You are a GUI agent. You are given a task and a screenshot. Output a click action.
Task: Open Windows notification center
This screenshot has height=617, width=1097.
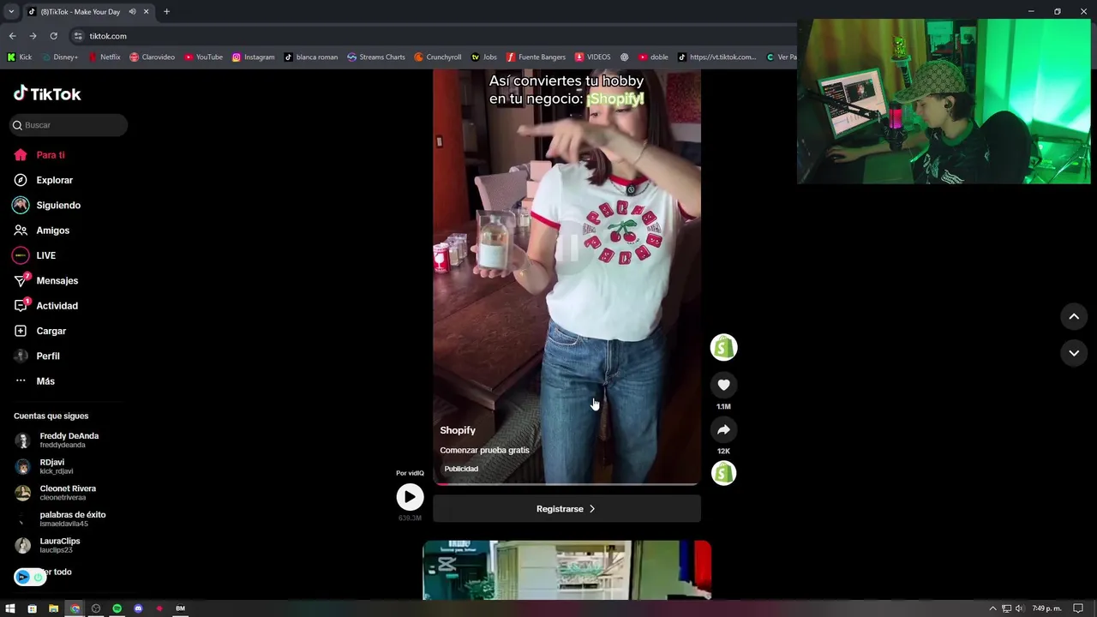pos(1078,608)
